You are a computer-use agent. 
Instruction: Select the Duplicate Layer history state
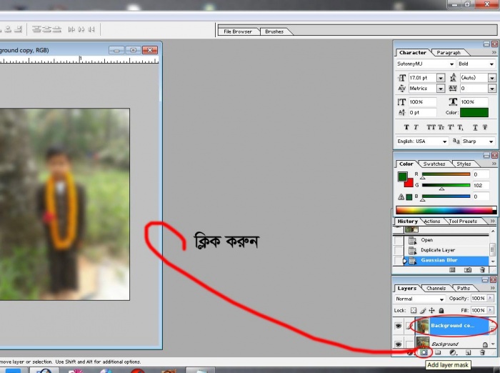[x=438, y=250]
